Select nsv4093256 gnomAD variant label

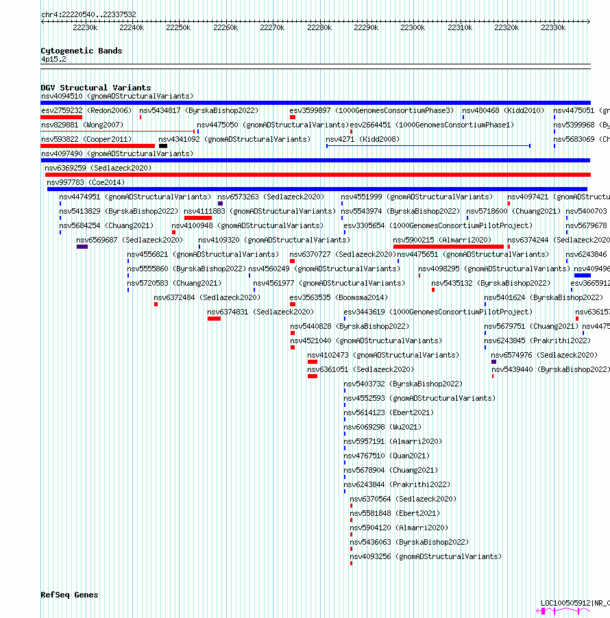click(426, 556)
